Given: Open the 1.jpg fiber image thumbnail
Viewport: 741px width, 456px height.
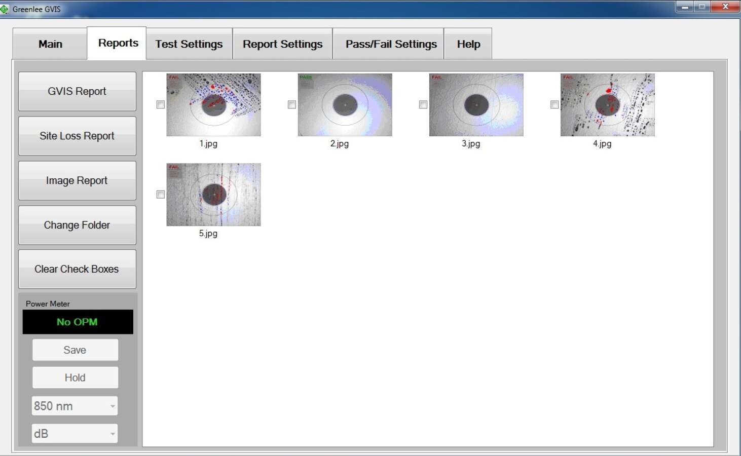Looking at the screenshot, I should pyautogui.click(x=213, y=105).
